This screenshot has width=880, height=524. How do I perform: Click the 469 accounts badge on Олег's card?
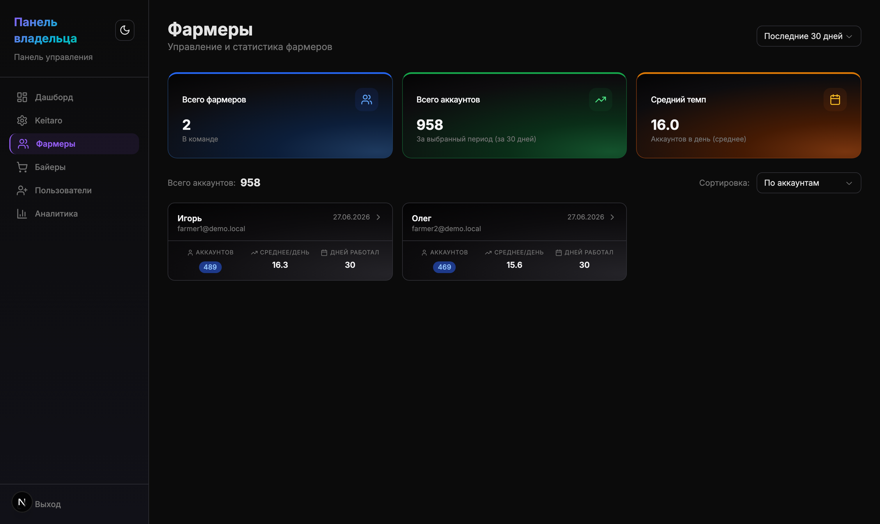[x=444, y=267]
